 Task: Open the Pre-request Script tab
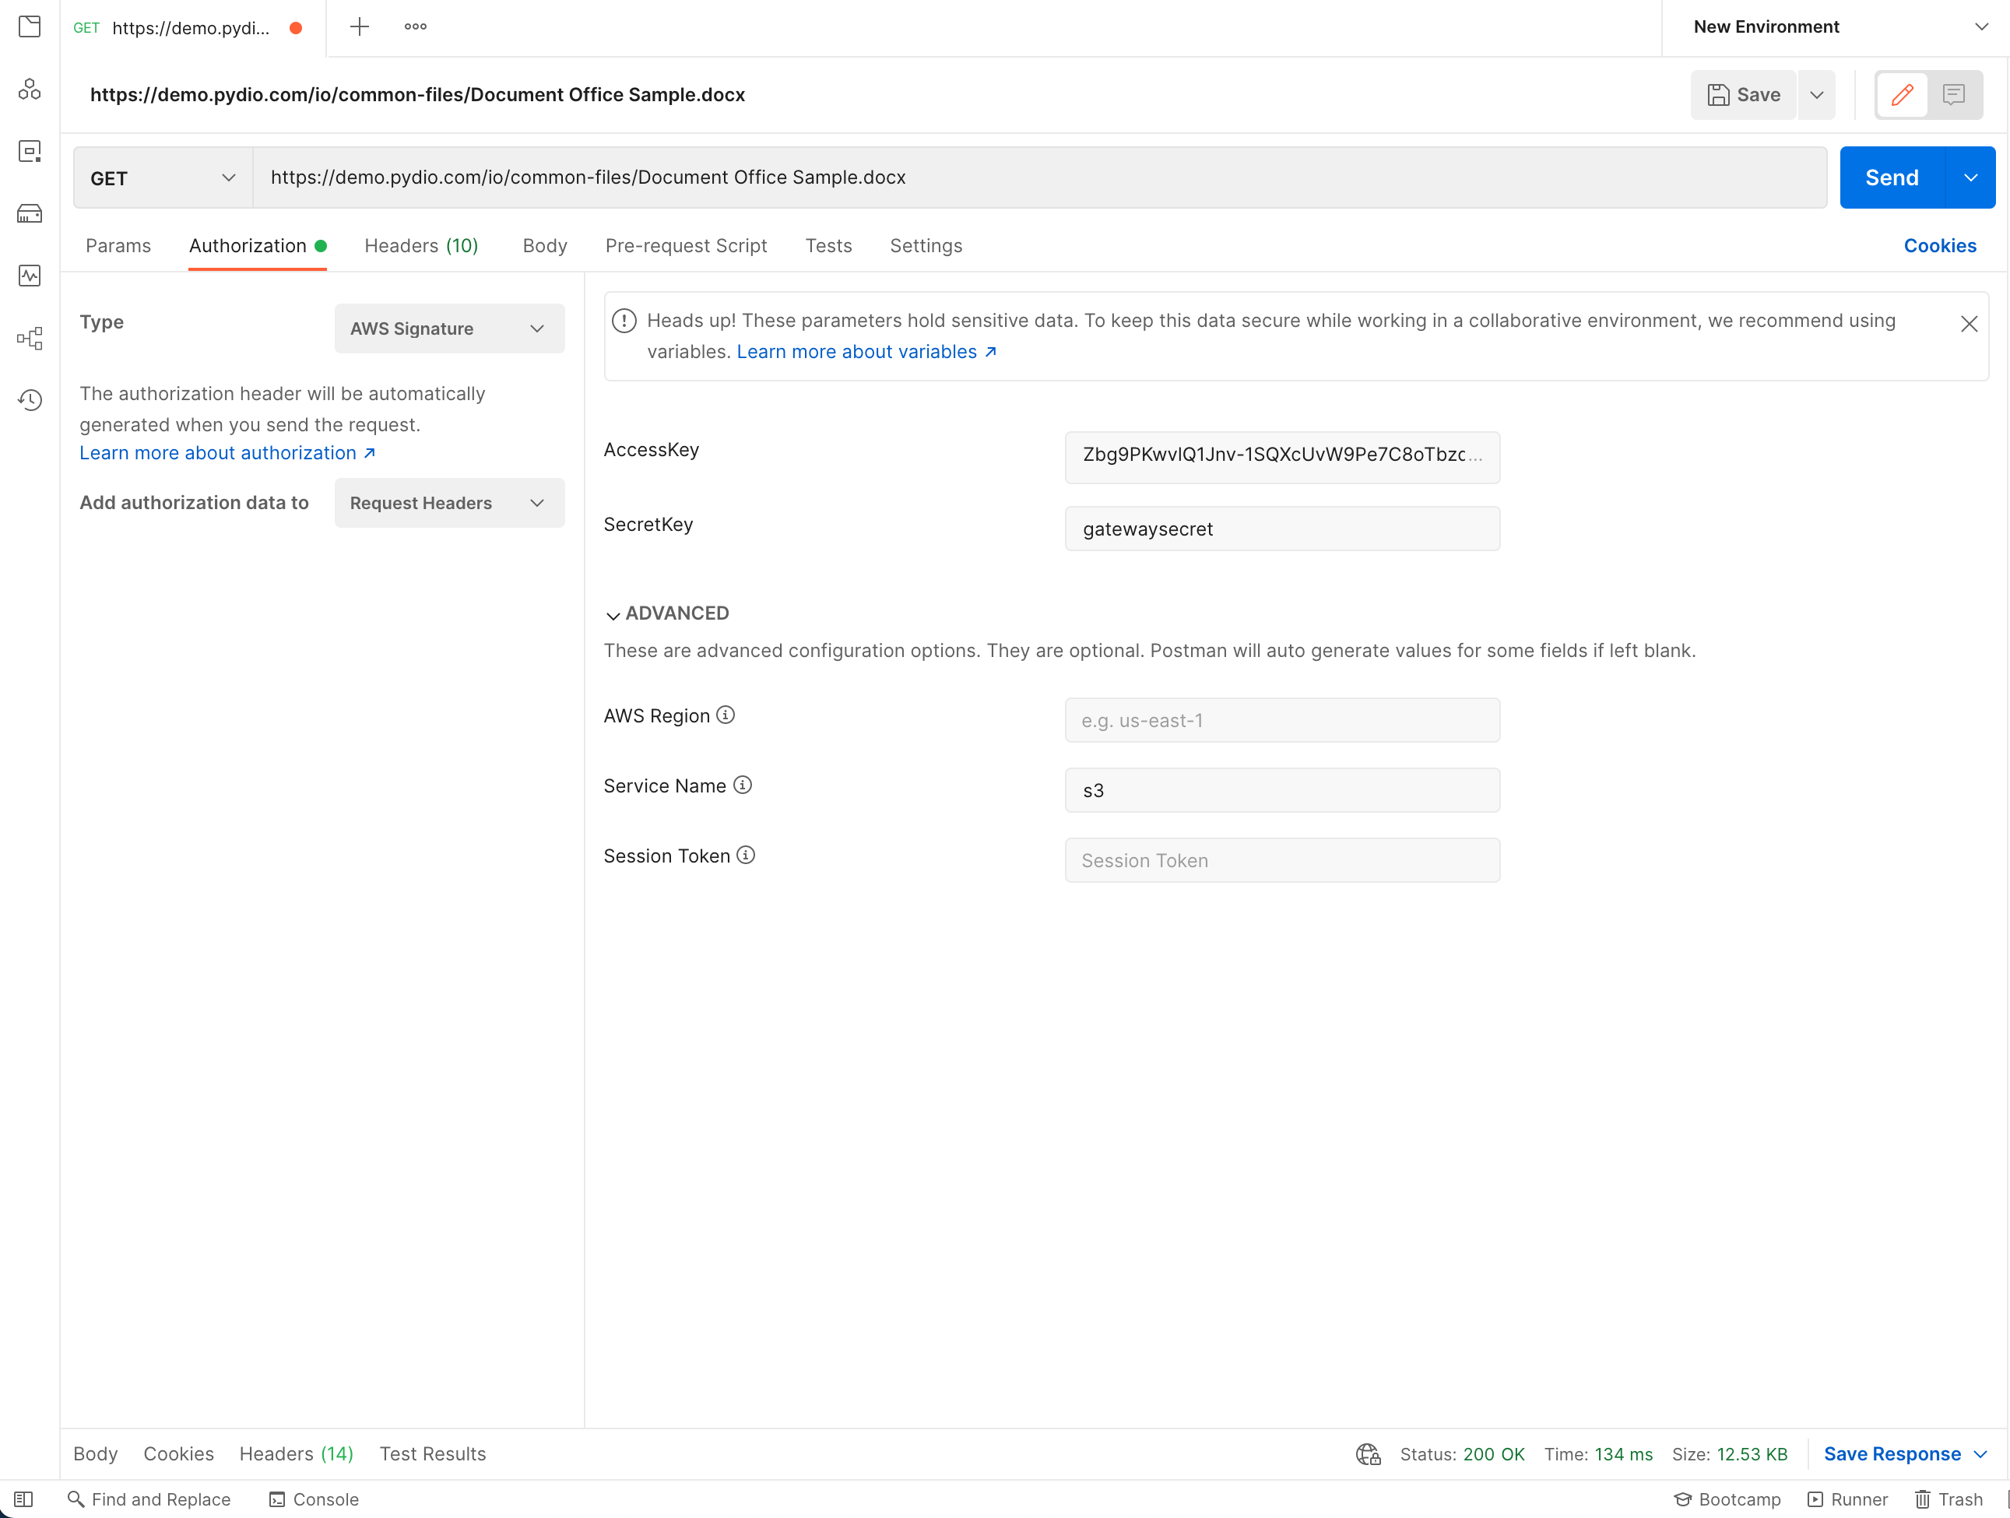tap(686, 245)
